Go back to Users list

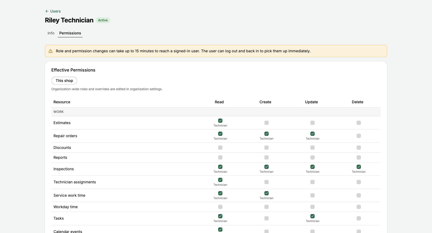pyautogui.click(x=53, y=11)
